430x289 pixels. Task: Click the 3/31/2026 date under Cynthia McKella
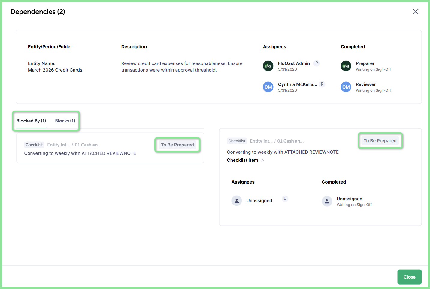coord(287,90)
